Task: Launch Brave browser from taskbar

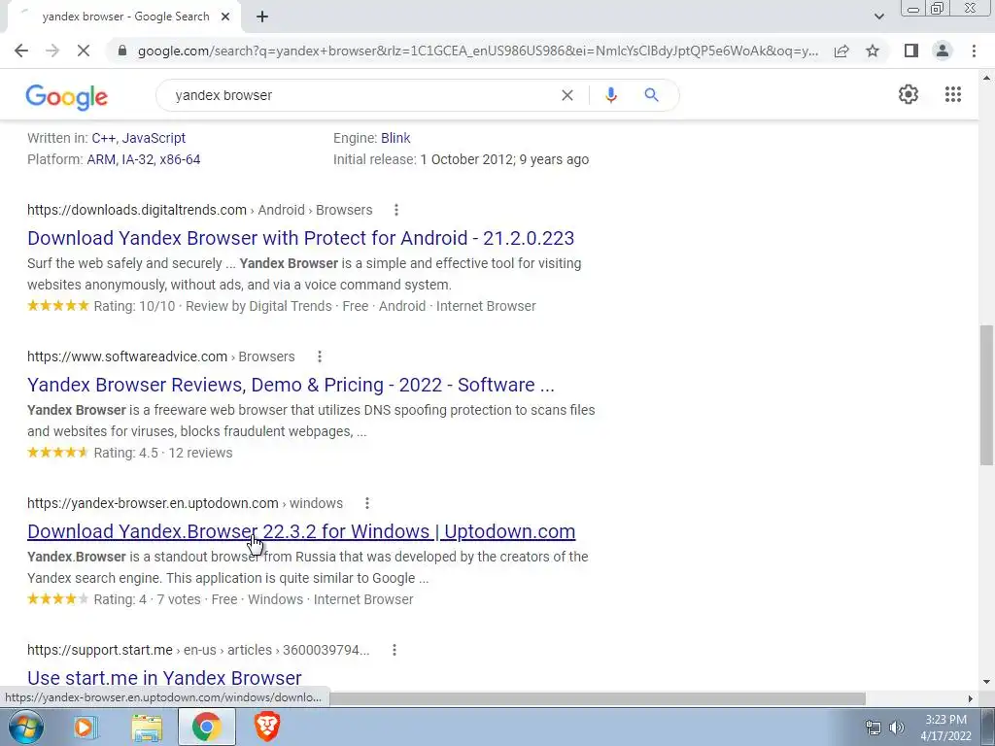Action: [x=267, y=727]
